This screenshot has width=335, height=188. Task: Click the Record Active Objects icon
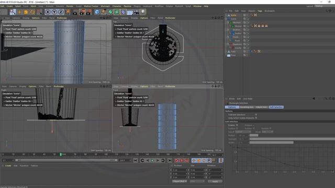(177, 160)
